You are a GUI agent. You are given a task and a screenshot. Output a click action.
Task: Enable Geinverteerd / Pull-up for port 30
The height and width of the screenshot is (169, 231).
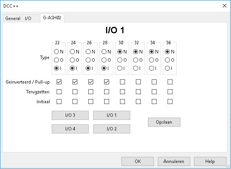coord(122,82)
